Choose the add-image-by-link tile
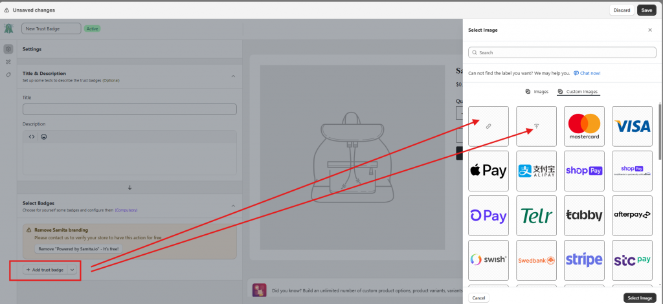663x304 pixels. coord(488,126)
